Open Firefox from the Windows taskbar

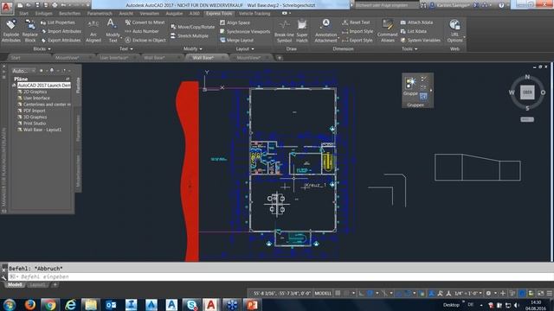[29, 304]
